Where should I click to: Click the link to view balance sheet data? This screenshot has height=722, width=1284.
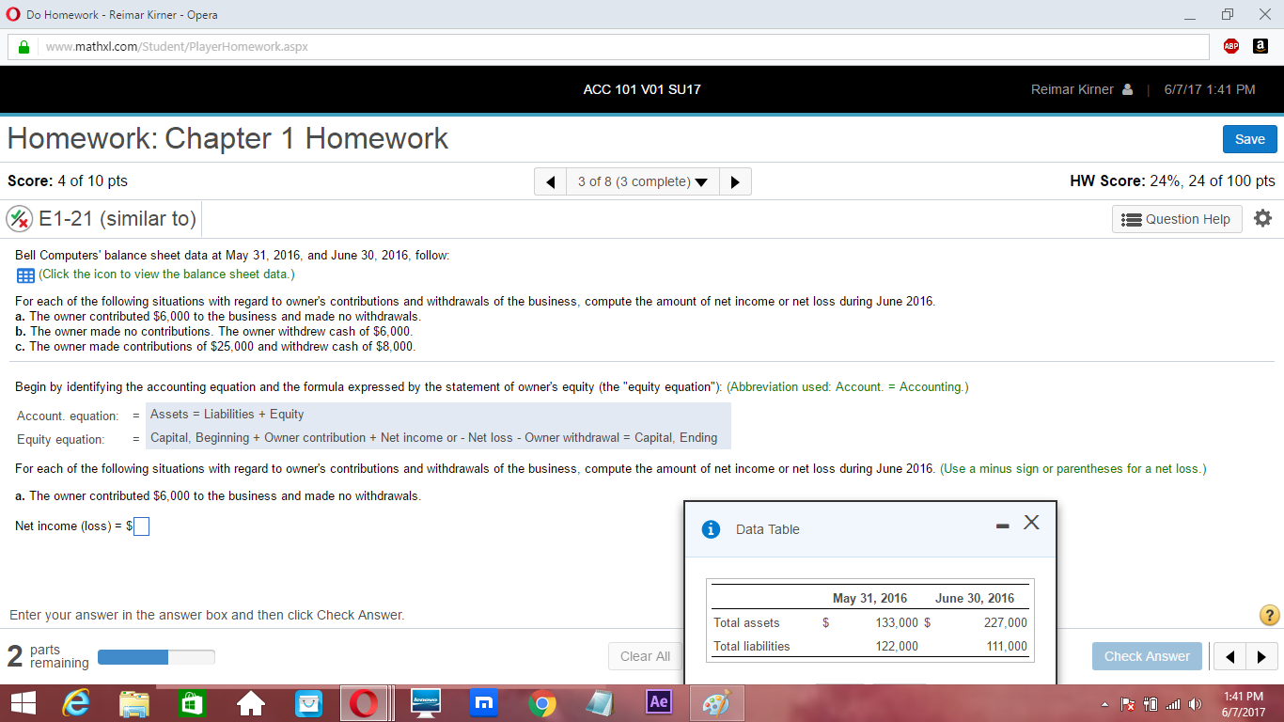(166, 275)
